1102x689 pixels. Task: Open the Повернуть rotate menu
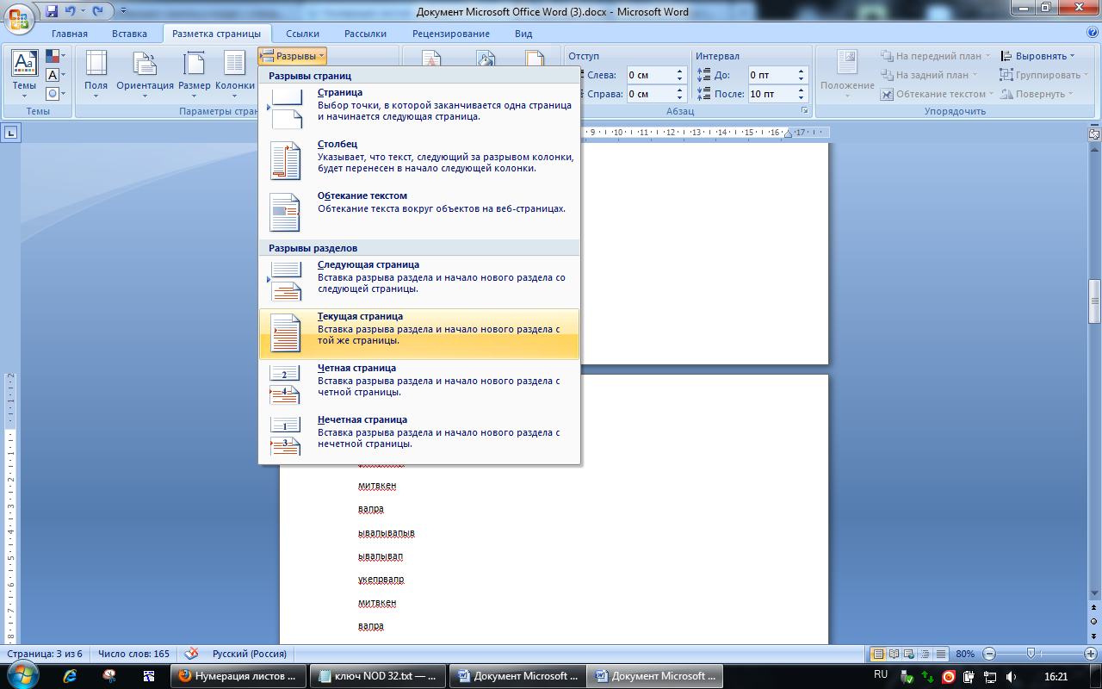1037,94
